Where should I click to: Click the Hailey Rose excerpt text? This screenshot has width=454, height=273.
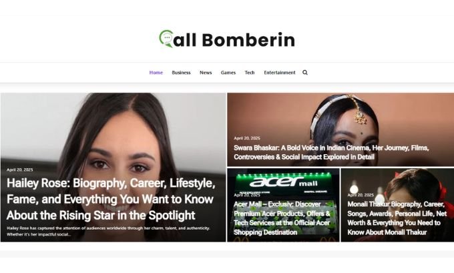click(108, 231)
